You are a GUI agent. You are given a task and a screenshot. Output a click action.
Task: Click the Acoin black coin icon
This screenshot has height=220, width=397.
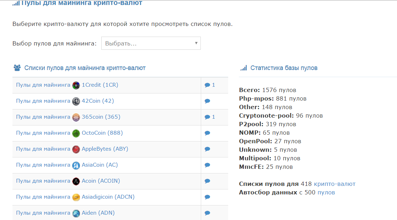pyautogui.click(x=76, y=181)
